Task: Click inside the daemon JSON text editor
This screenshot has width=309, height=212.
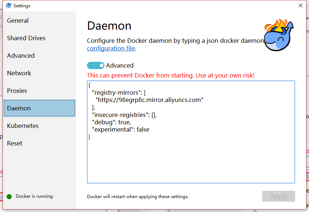Action: point(191,132)
